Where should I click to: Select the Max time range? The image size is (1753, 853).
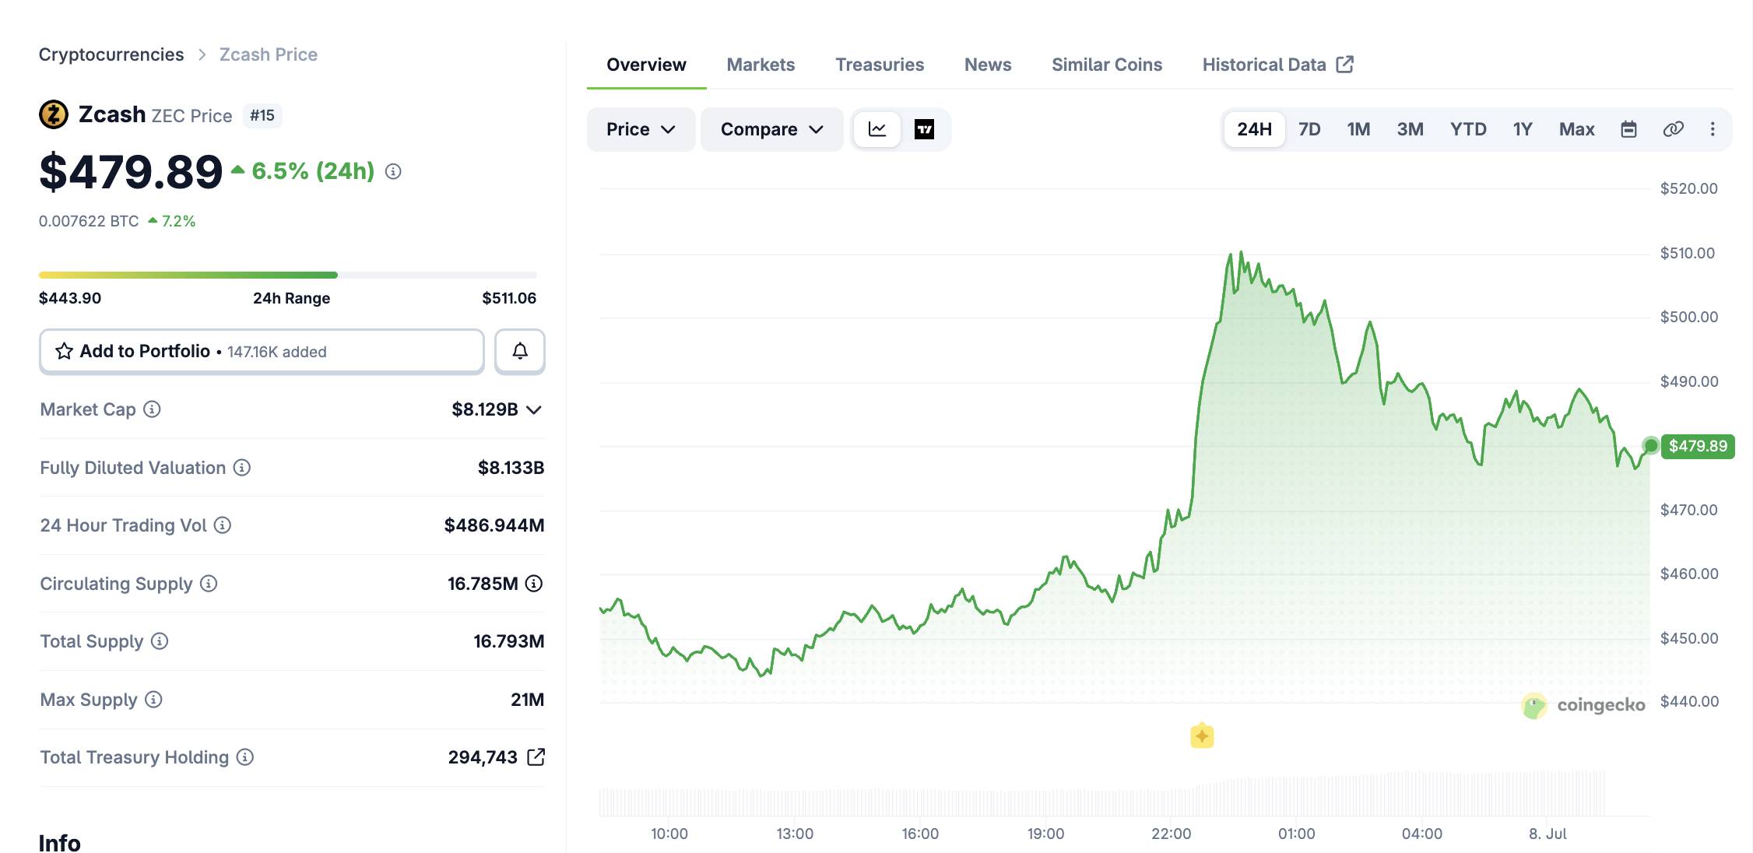click(1576, 129)
